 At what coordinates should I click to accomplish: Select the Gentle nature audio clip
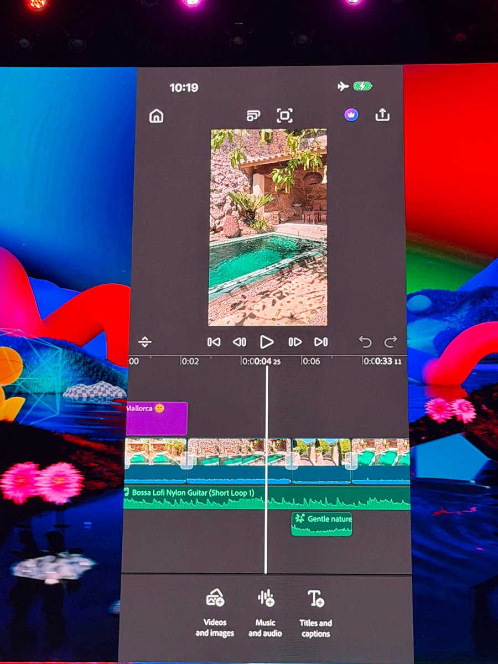(321, 524)
